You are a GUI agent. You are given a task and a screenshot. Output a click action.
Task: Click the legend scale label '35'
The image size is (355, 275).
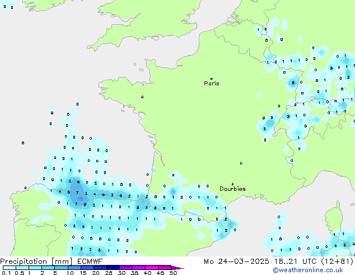(x=134, y=273)
